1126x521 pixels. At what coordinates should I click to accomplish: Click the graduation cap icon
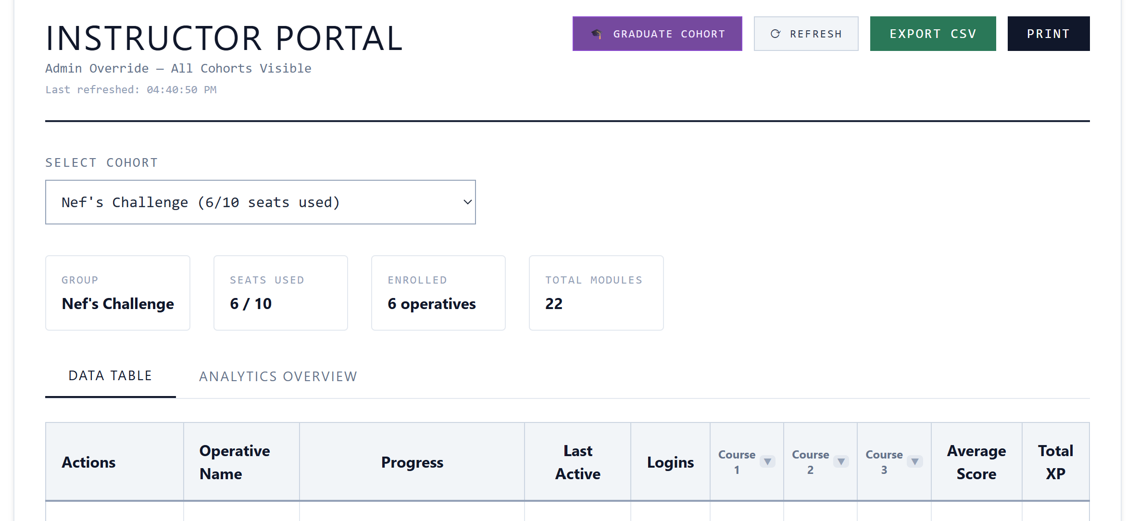pyautogui.click(x=597, y=34)
